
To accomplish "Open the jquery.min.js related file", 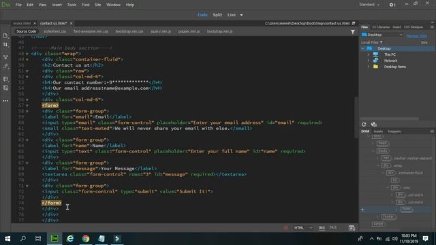I will 161,31.
